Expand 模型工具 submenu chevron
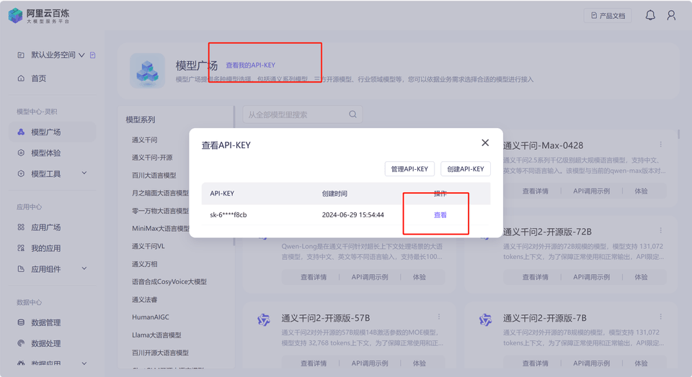This screenshot has width=692, height=377. pos(84,173)
